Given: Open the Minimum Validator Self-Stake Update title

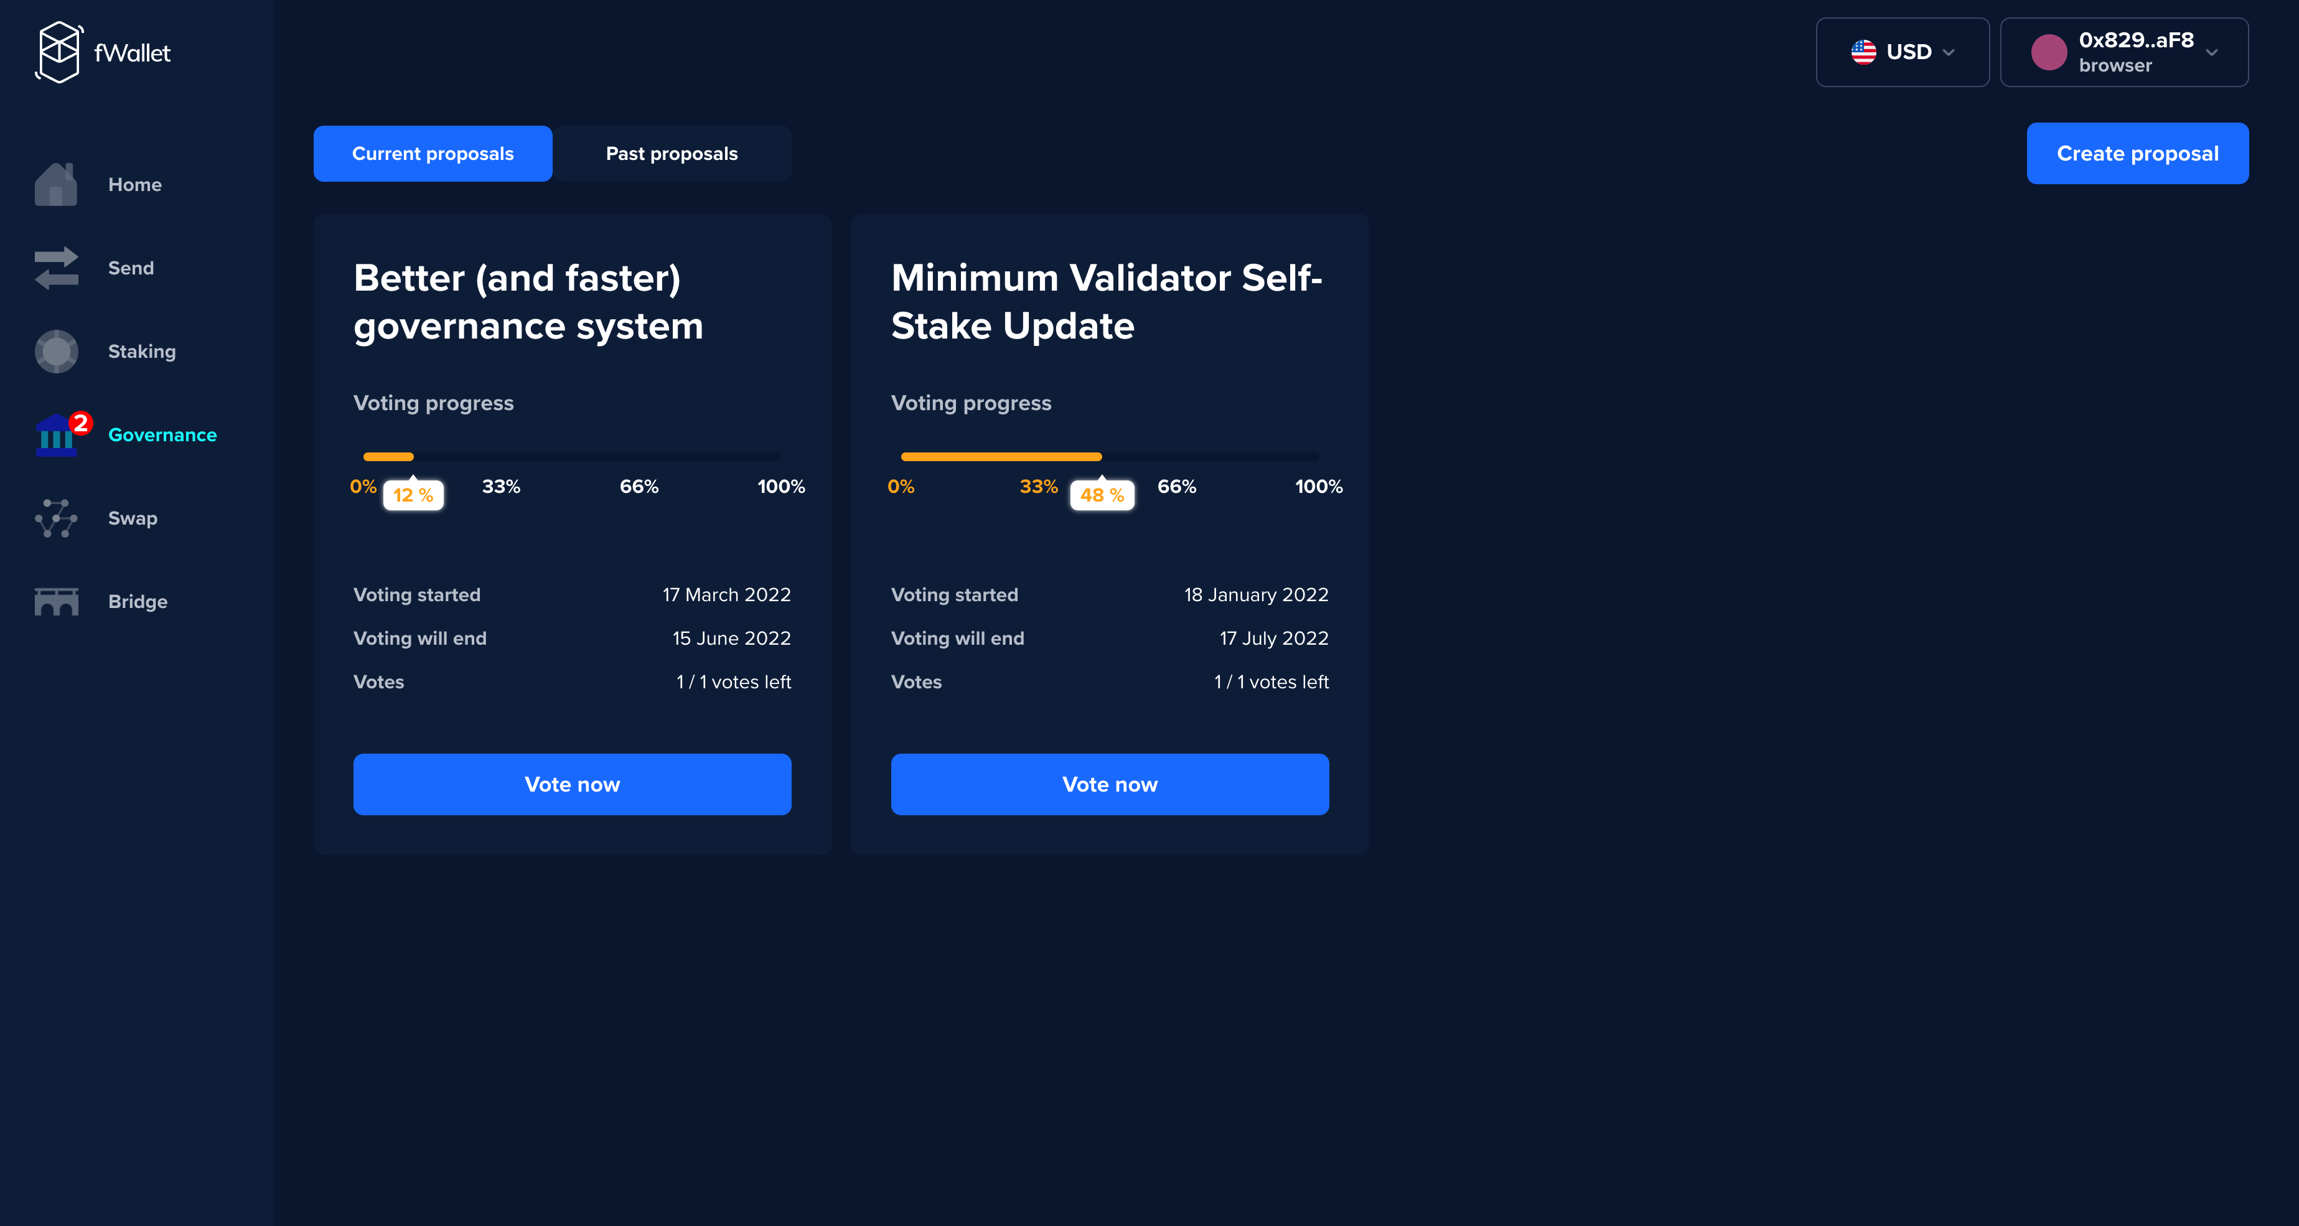Looking at the screenshot, I should pos(1106,302).
